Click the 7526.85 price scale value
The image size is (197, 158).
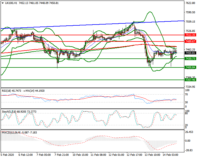click(190, 31)
